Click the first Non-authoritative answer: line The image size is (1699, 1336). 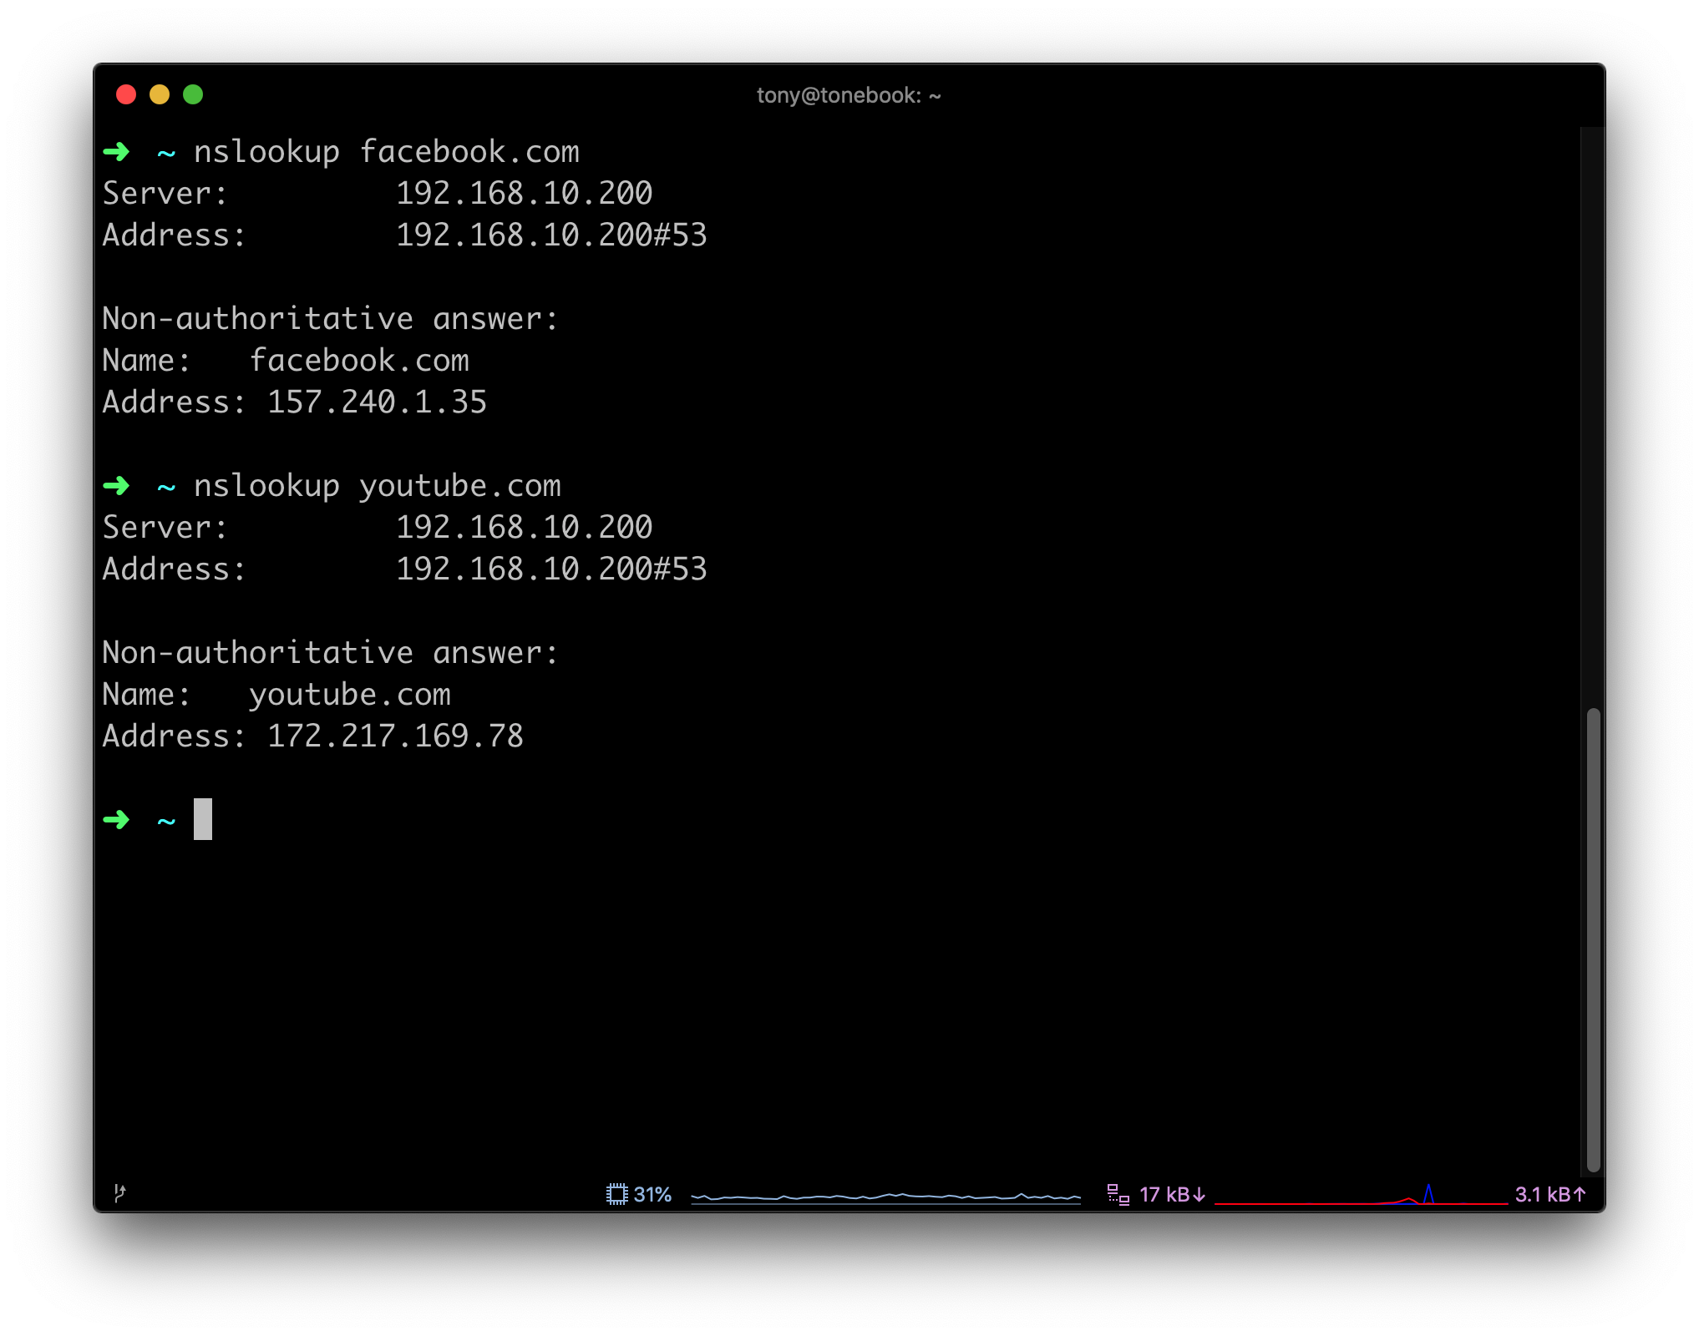click(x=330, y=319)
